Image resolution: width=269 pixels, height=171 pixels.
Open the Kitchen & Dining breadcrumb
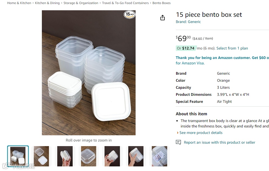47,3
